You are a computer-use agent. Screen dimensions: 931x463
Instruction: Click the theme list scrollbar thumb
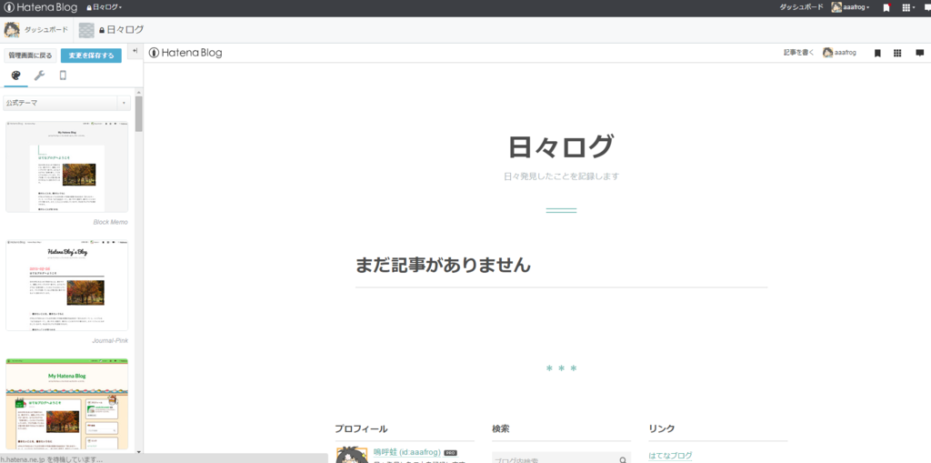(139, 113)
